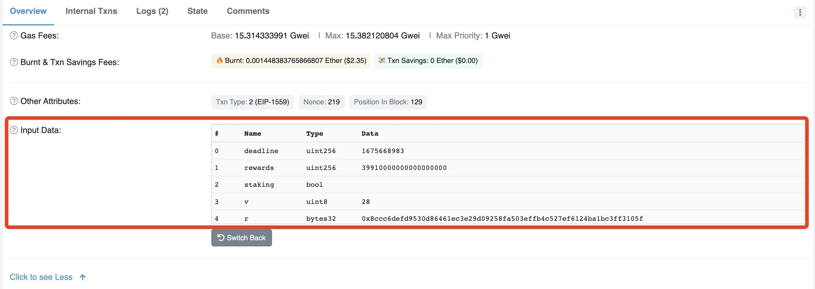815x289 pixels.
Task: Click the Txn Type 2 (EIP-1559) badge
Action: tap(252, 102)
